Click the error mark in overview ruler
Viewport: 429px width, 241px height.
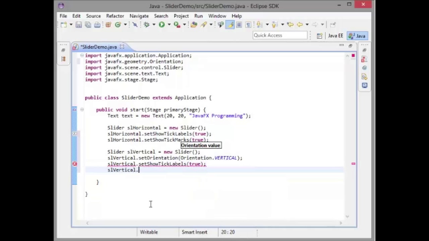(353, 164)
